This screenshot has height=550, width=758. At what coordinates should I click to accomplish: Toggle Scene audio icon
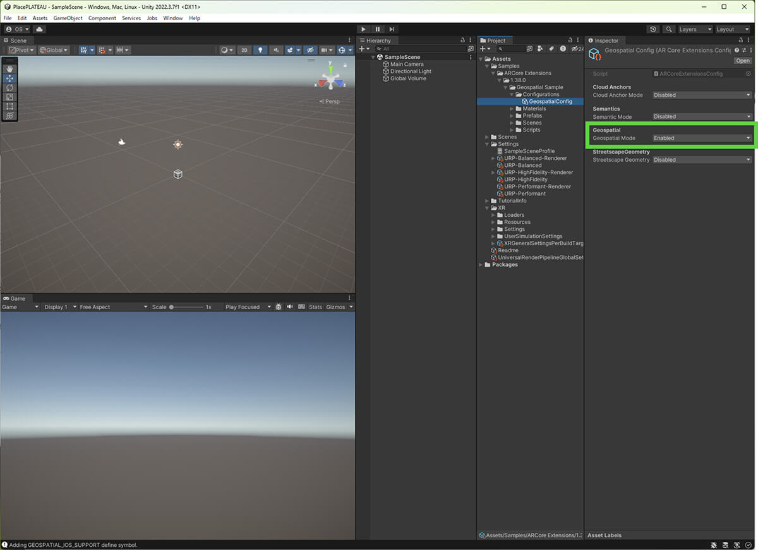[x=276, y=50]
